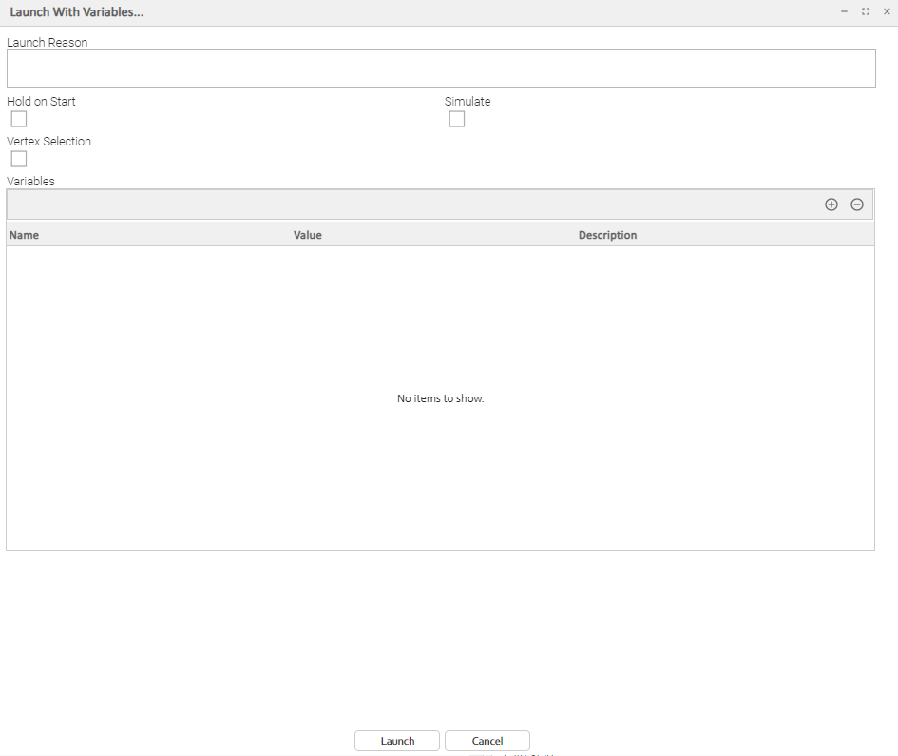Add a new variable with plus icon

coord(831,204)
